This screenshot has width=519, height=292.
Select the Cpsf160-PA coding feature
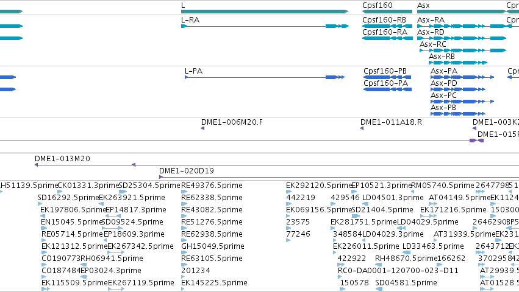(x=388, y=89)
